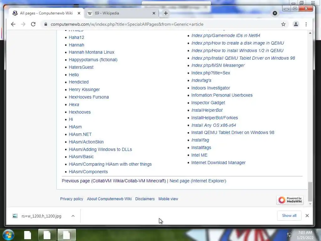Open the system tray network icon
The width and height of the screenshot is (321, 241).
pos(289,235)
